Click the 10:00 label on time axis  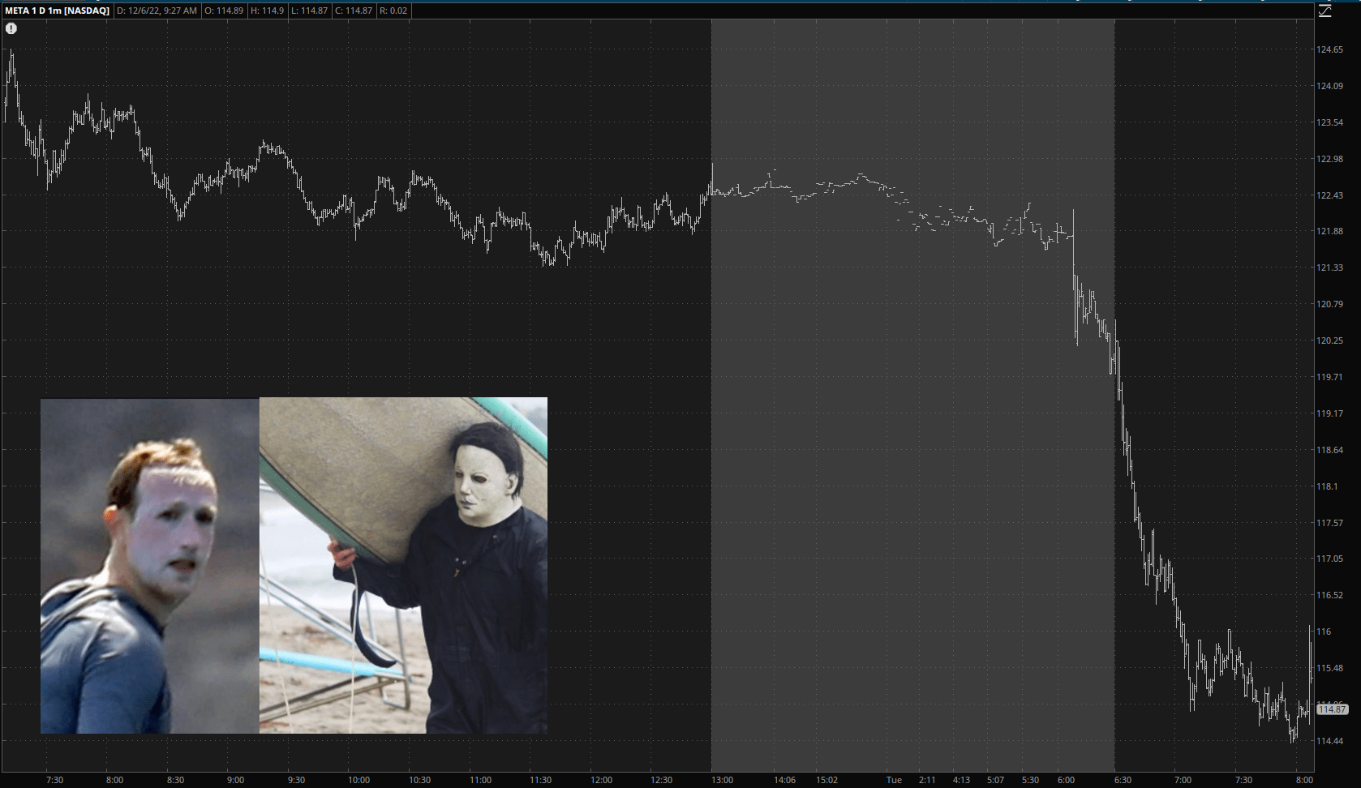coord(358,780)
